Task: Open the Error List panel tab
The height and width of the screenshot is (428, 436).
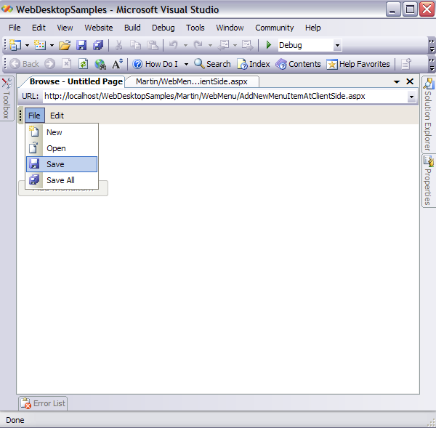Action: 43,403
